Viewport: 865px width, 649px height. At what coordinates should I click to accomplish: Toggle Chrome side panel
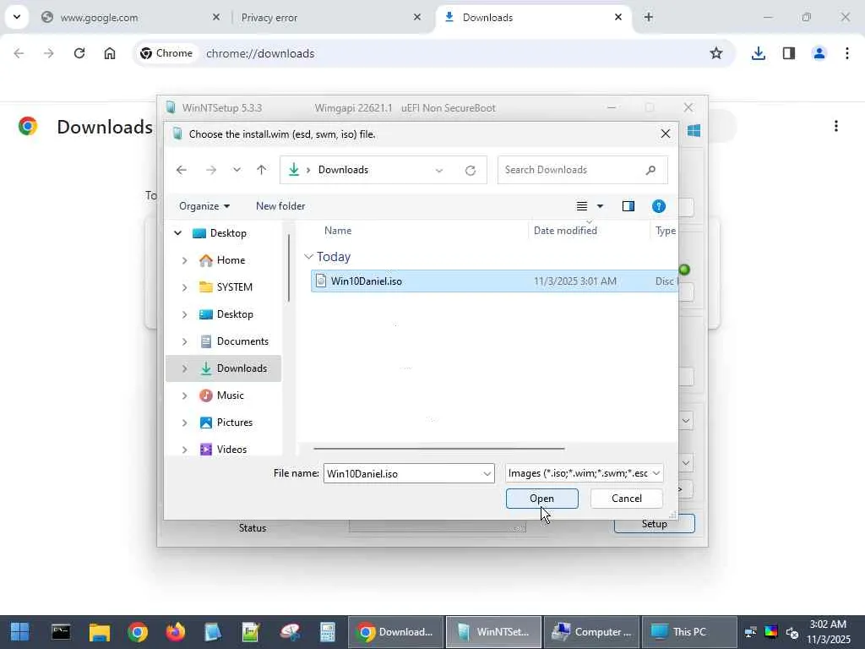pyautogui.click(x=789, y=53)
